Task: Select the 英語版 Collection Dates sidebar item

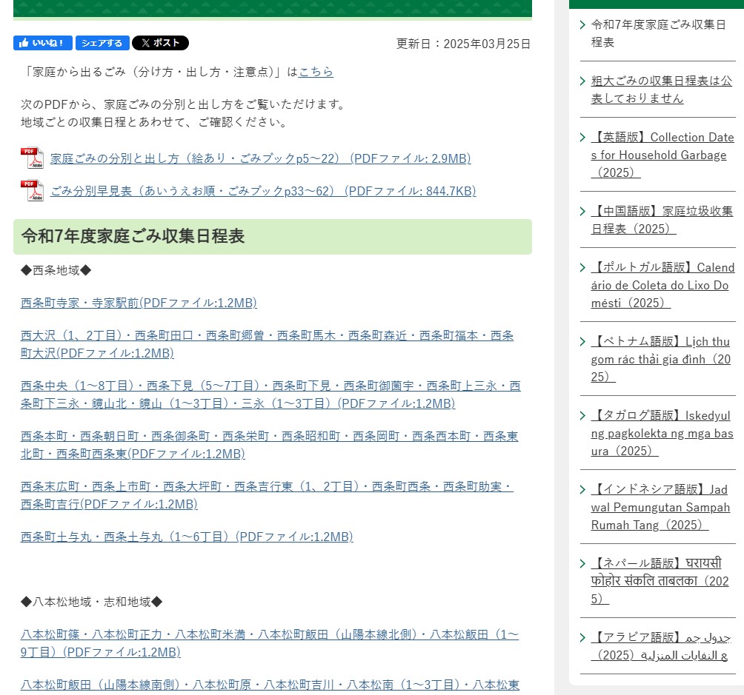Action: point(662,155)
